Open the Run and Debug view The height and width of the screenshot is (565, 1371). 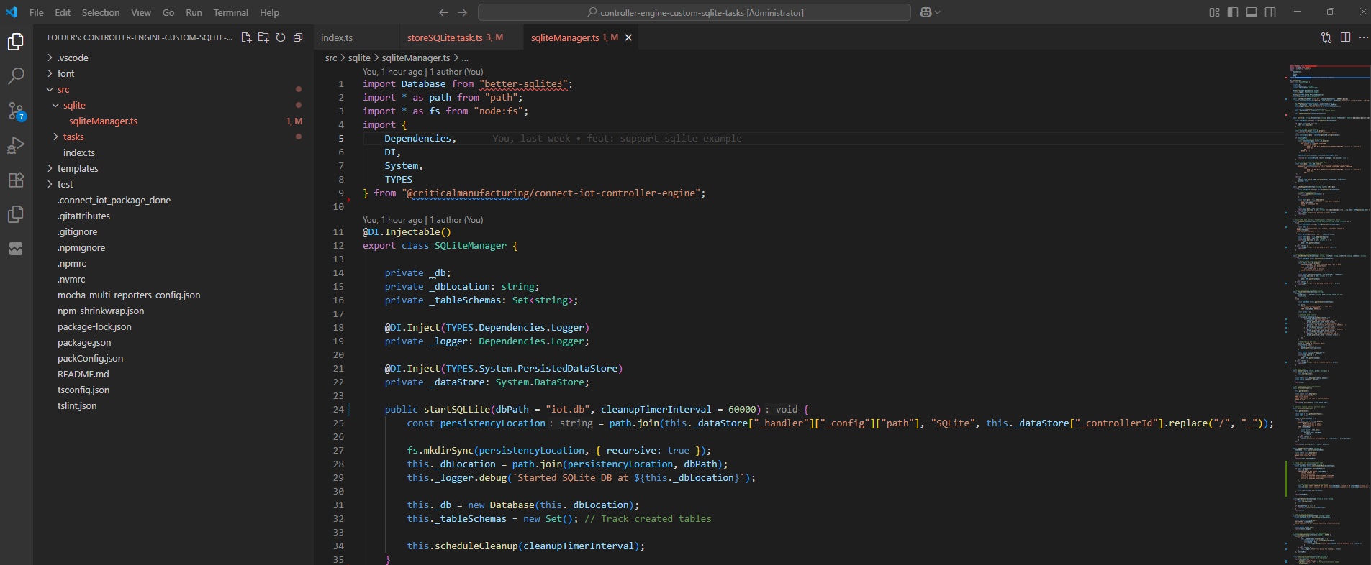[x=16, y=145]
